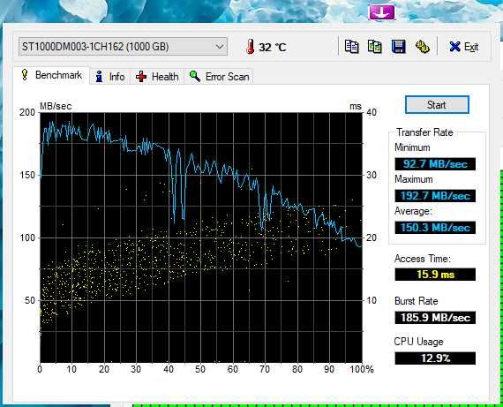Click the thermometer temperature icon
Screen dimensions: 503x407
[x=251, y=47]
